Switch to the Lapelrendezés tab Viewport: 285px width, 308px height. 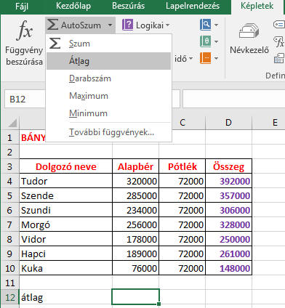(193, 6)
